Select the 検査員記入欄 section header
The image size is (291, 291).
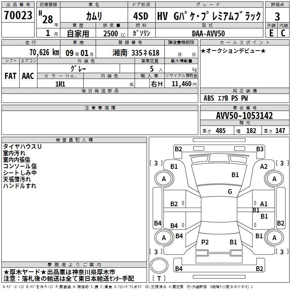[x=74, y=140]
